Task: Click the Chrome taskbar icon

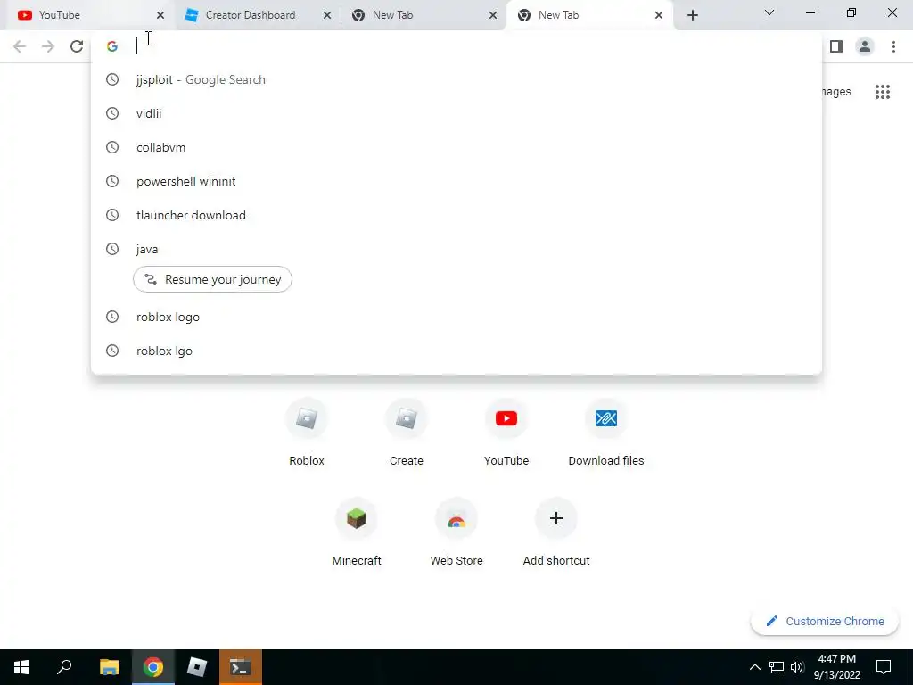Action: coord(153,667)
